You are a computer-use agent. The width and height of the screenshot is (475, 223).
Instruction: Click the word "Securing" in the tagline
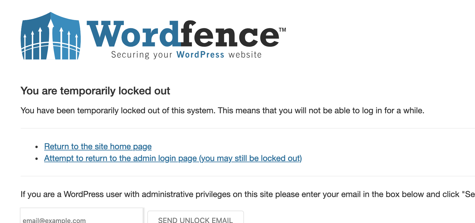click(x=131, y=55)
